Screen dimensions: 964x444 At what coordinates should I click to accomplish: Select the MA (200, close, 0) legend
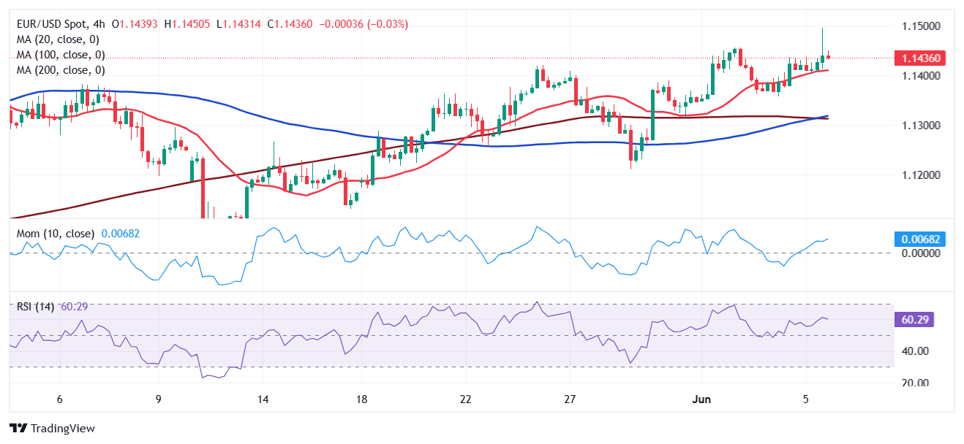(61, 70)
